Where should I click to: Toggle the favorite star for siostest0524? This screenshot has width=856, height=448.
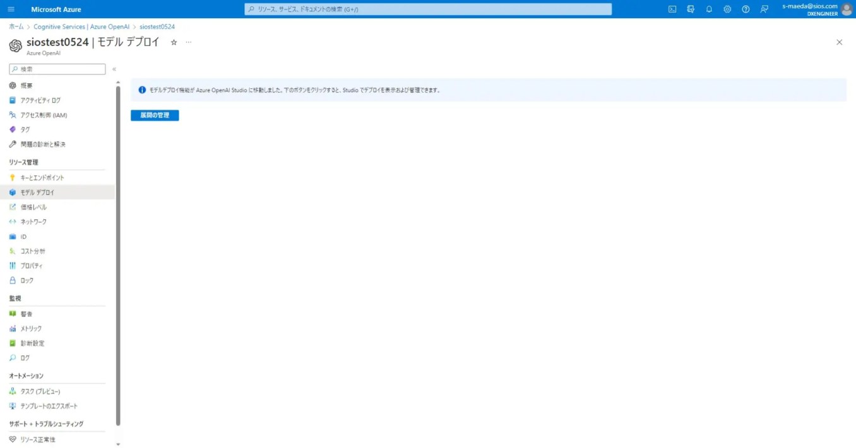[172, 42]
